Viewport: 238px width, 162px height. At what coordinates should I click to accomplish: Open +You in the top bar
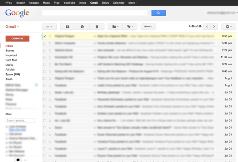point(9,3)
